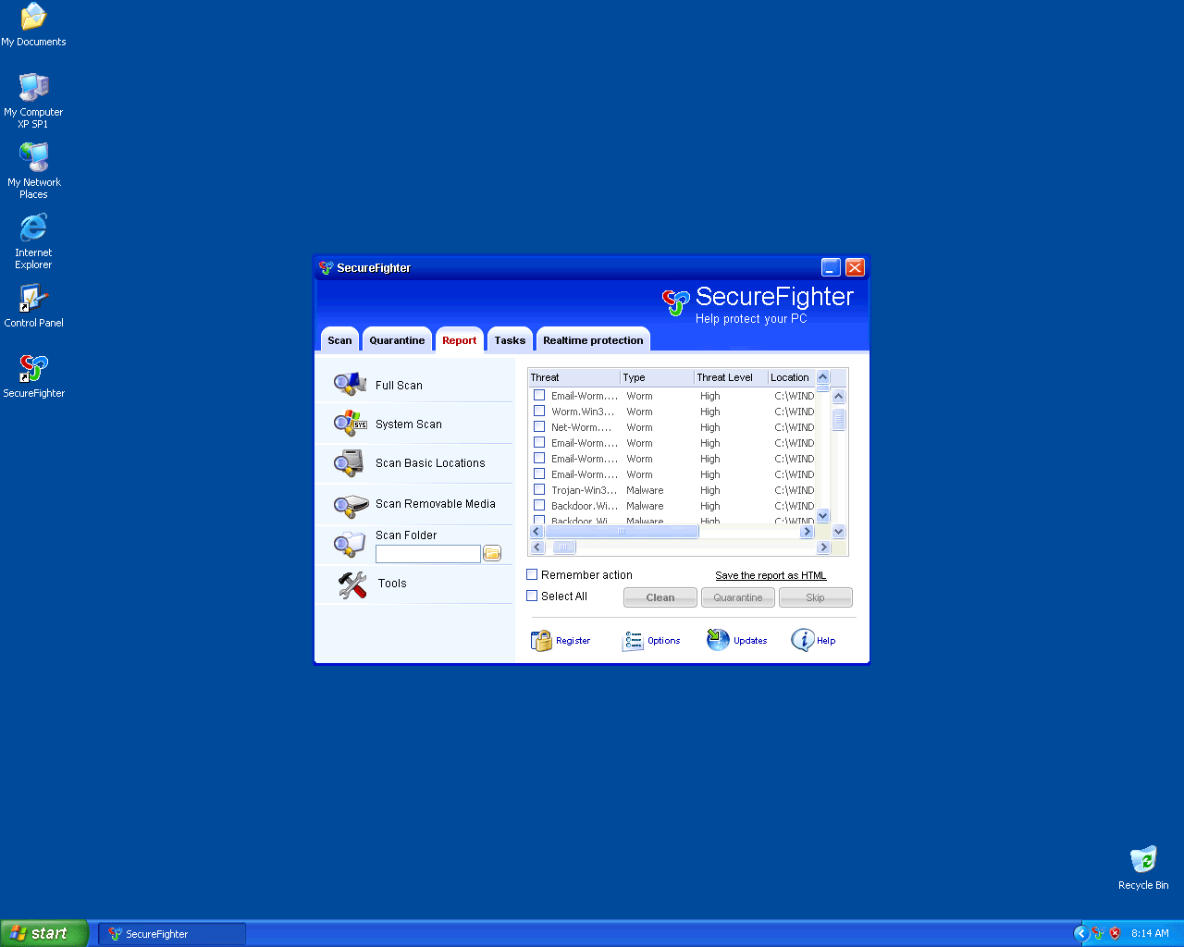Tick the Net-Worm threat checkbox
This screenshot has height=947, width=1184.
[x=539, y=426]
